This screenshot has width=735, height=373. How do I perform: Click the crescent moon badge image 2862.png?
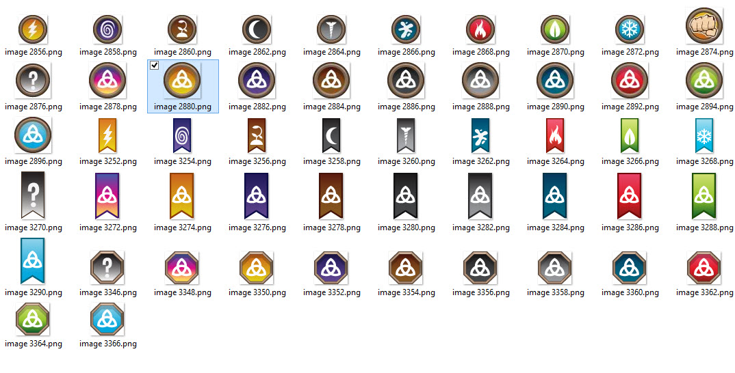pos(257,29)
